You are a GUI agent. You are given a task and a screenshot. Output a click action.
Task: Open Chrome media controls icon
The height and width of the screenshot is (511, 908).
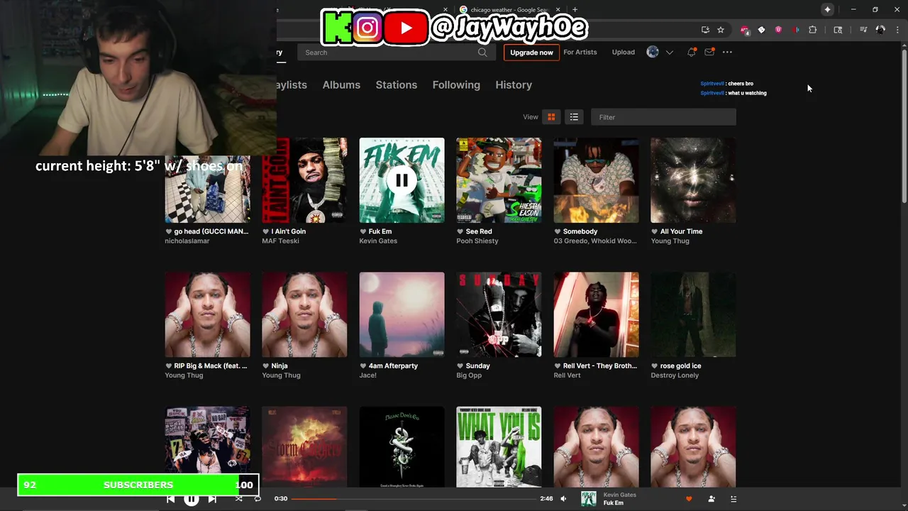[863, 30]
